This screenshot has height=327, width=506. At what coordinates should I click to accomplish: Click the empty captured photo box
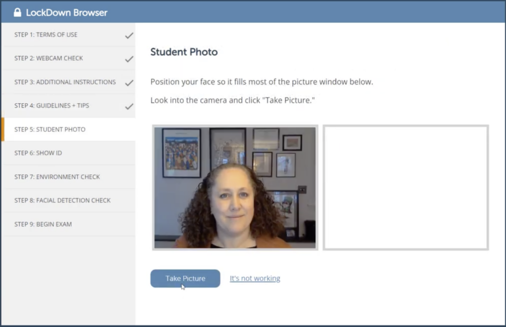coord(406,187)
